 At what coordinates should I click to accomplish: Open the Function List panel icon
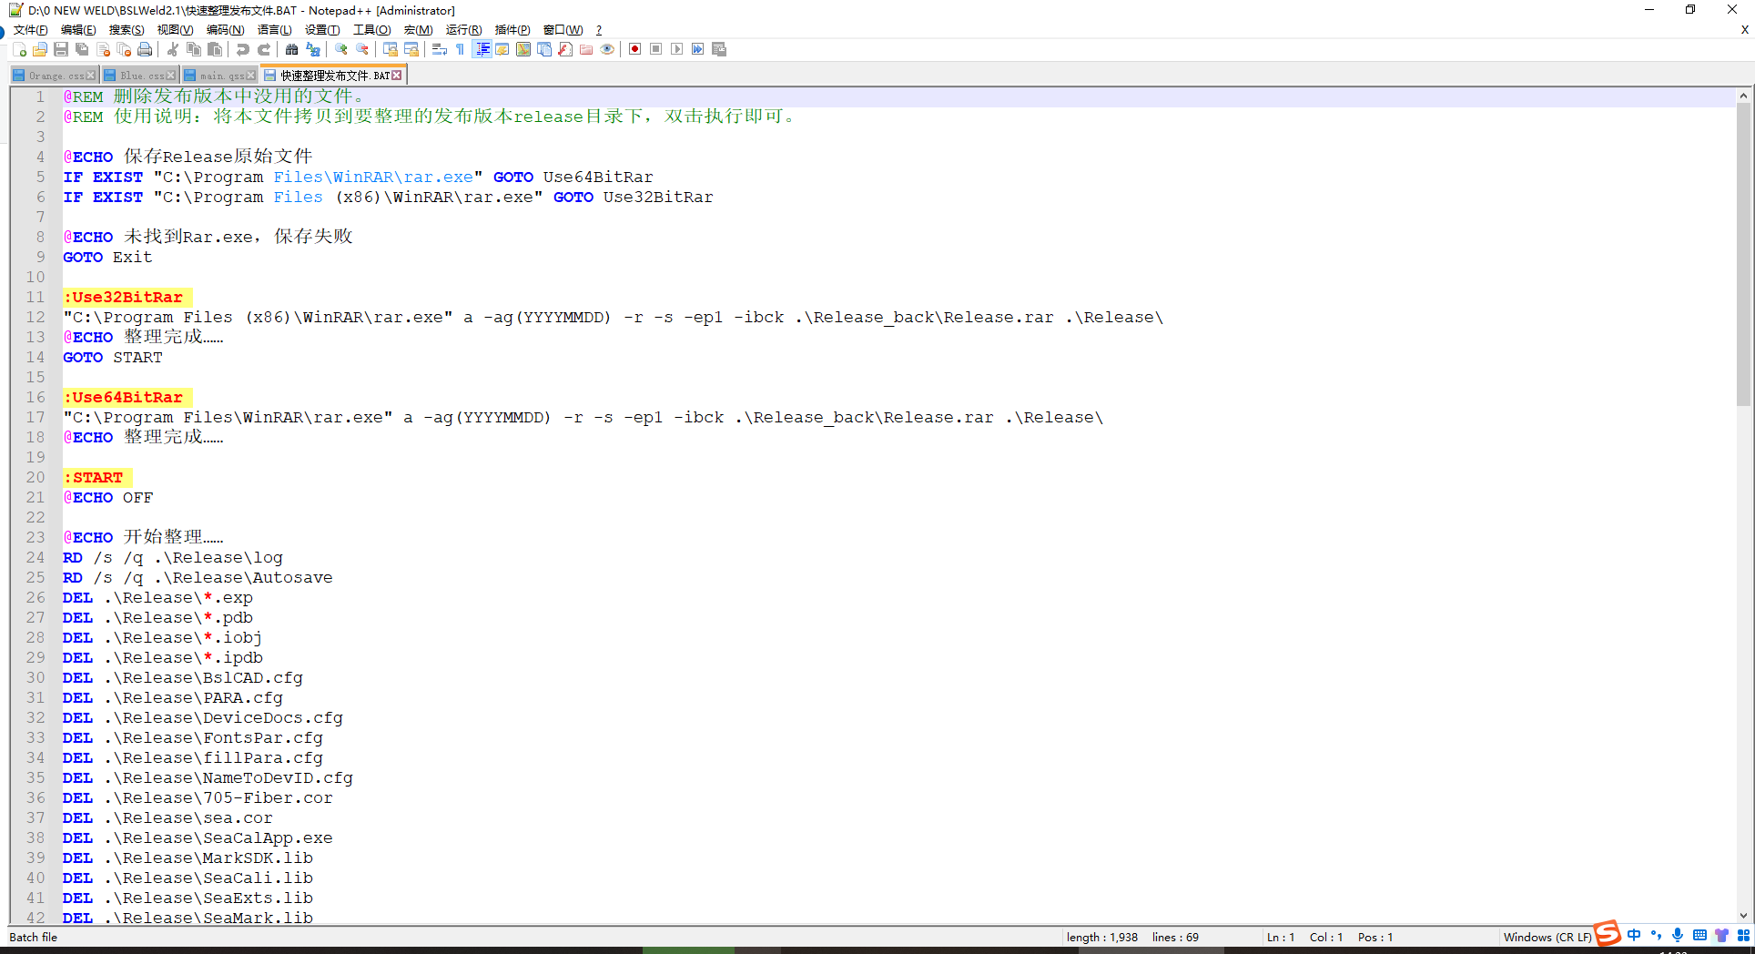click(564, 49)
